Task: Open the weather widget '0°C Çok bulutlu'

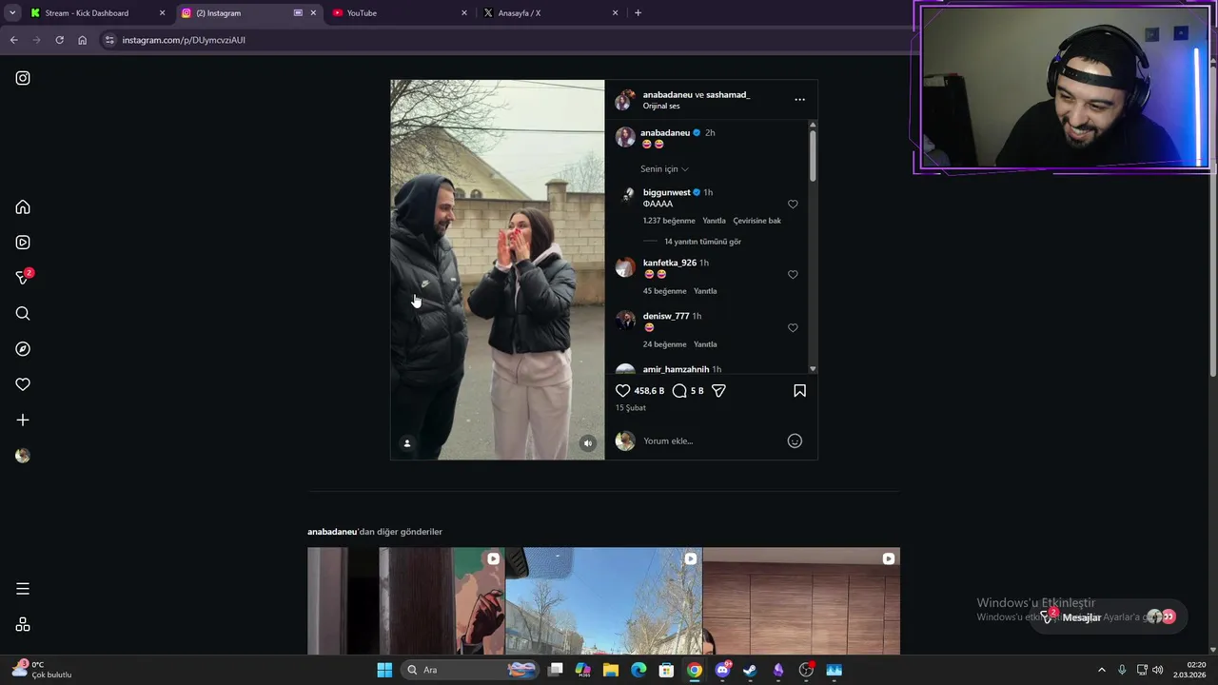Action: click(x=43, y=670)
